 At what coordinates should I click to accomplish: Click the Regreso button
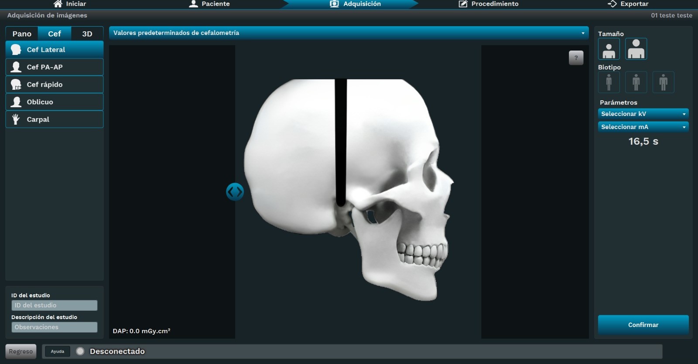(x=21, y=351)
